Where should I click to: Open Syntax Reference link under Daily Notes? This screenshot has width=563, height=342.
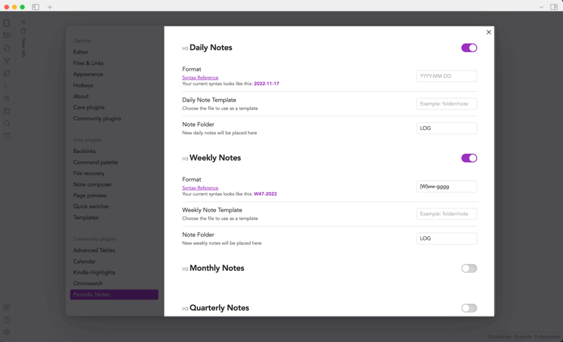click(x=200, y=78)
